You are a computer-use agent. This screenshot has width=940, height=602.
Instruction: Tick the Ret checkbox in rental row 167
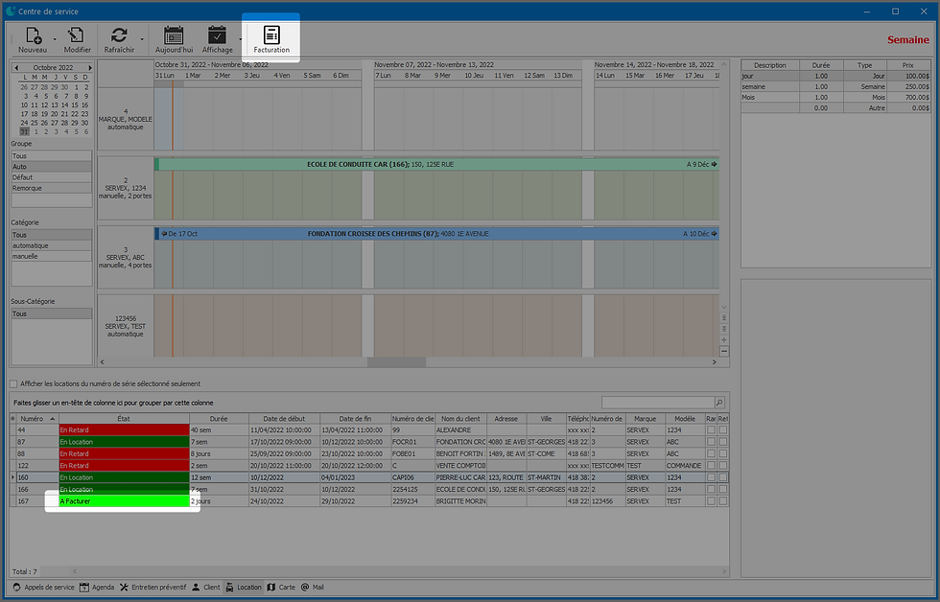tap(723, 500)
